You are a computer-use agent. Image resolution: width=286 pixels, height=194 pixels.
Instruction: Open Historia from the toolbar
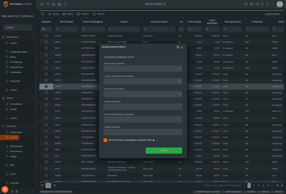click(99, 14)
